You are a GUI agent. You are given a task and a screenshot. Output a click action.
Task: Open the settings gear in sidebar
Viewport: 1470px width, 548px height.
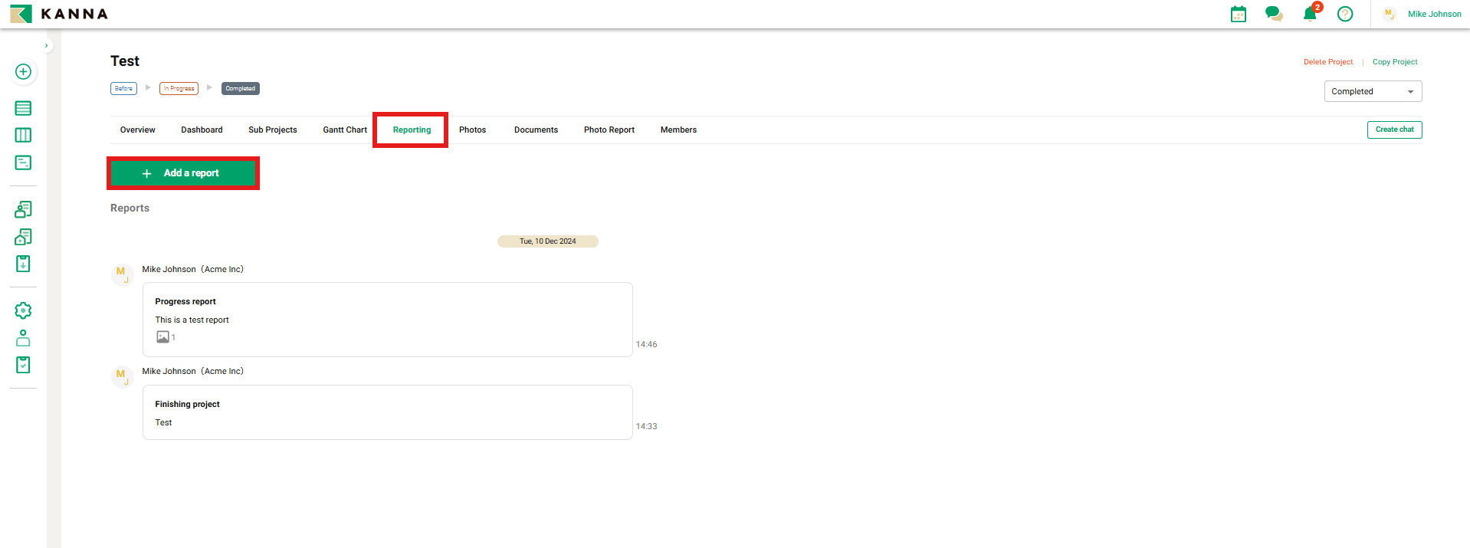(x=23, y=310)
